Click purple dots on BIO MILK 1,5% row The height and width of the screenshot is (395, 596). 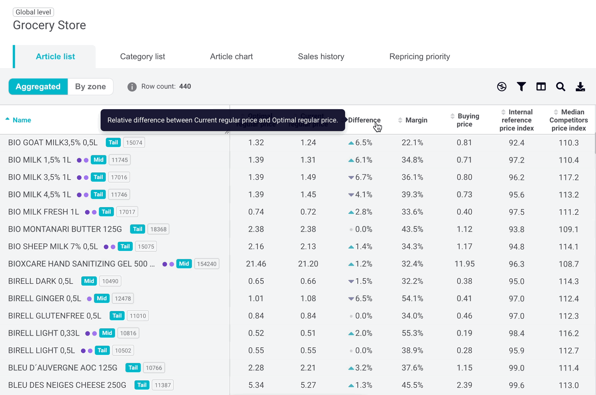pyautogui.click(x=83, y=160)
